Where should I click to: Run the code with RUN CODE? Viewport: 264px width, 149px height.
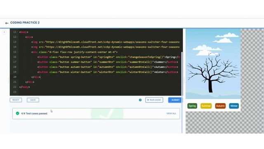(x=154, y=100)
